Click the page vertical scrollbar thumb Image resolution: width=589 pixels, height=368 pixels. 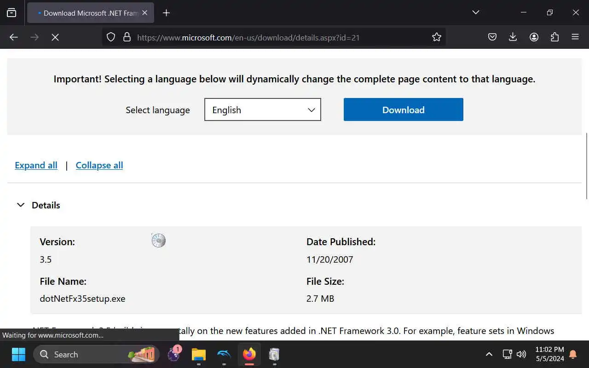pos(586,166)
